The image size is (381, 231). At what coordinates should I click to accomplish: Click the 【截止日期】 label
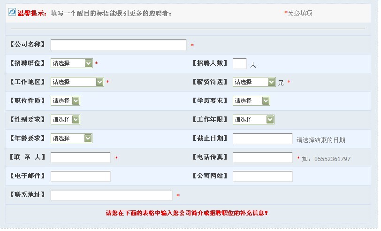coord(210,138)
